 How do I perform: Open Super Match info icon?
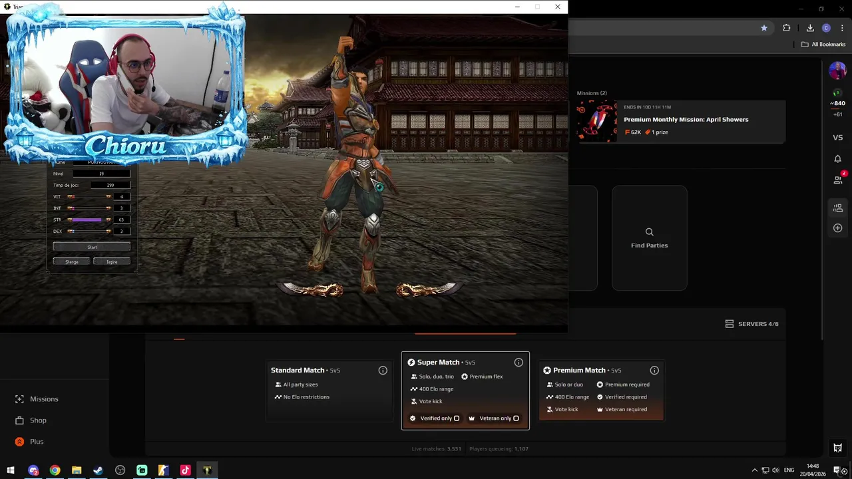tap(519, 363)
